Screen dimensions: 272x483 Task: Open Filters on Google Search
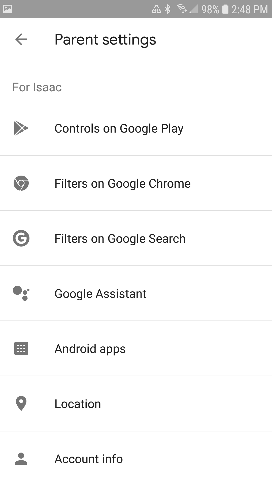pos(120,239)
